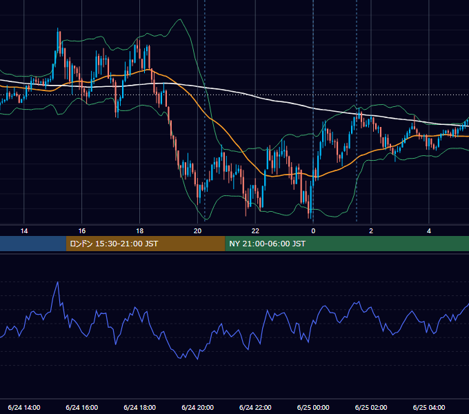Screen dimensions: 469x414
Task: Click the 6/24 20:00 date label
Action: [x=197, y=407]
